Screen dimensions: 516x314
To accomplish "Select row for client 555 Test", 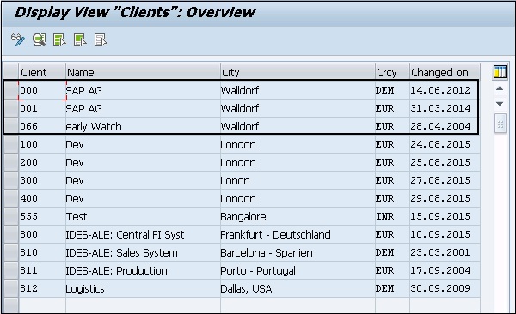I will pos(11,216).
